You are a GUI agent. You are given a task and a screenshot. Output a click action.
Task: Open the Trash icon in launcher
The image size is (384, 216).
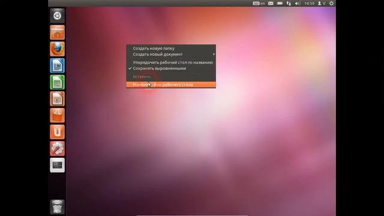(x=58, y=207)
